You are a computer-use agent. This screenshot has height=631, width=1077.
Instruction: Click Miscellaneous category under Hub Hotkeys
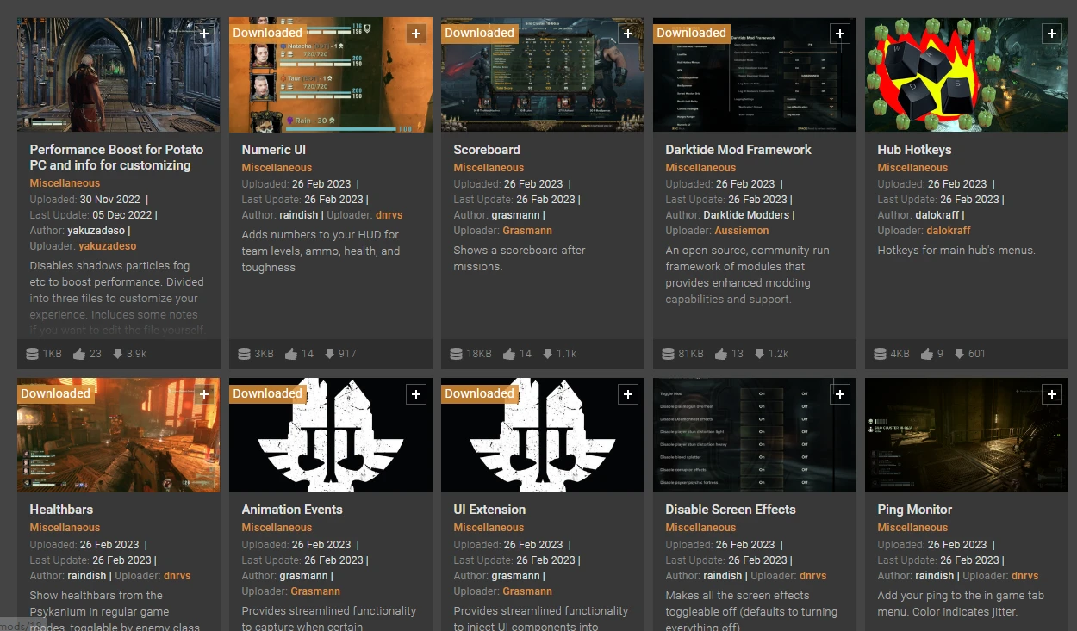coord(912,168)
